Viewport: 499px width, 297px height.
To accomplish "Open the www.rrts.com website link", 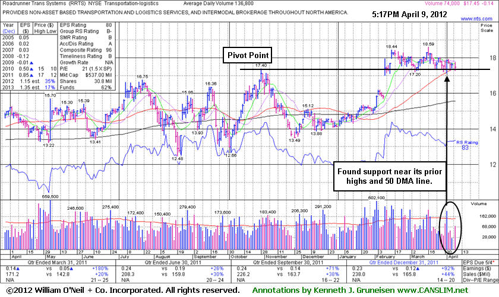I will [476, 19].
